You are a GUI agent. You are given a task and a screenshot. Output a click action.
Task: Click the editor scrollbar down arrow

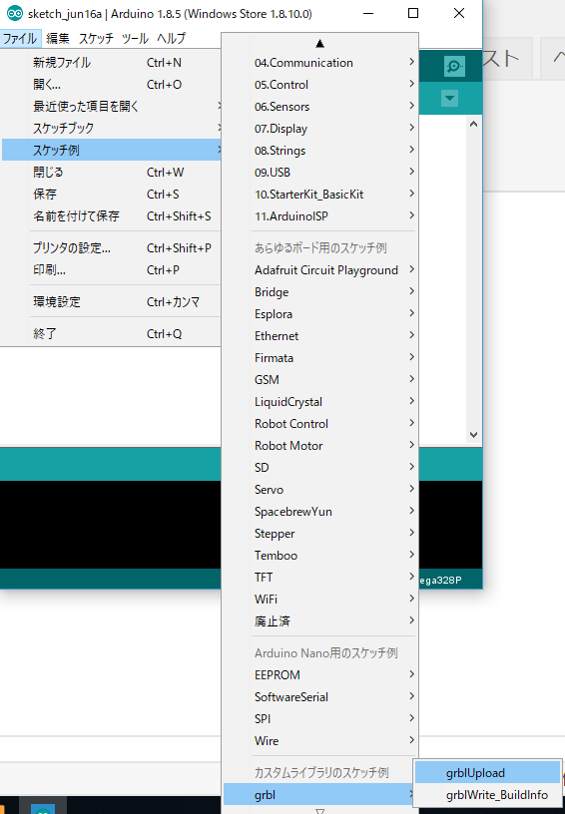(x=473, y=435)
